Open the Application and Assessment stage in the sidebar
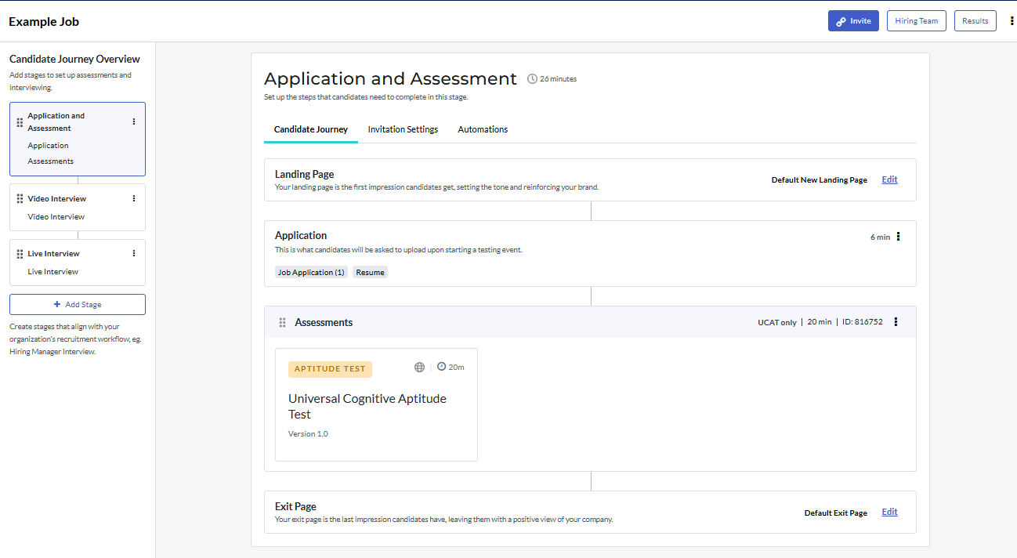Screen dimensions: 1017x558 [x=56, y=121]
